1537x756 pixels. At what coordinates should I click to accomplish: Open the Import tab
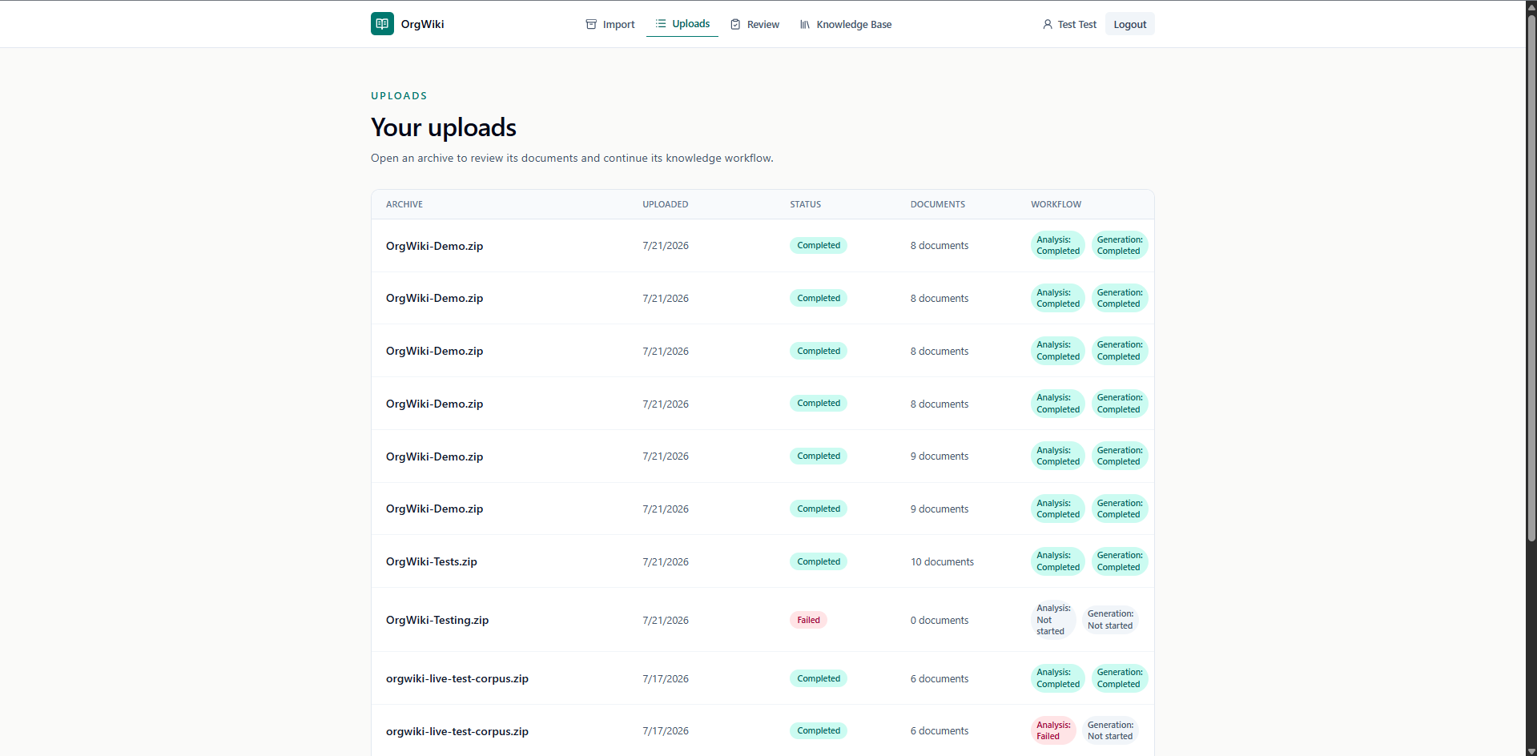tap(610, 25)
